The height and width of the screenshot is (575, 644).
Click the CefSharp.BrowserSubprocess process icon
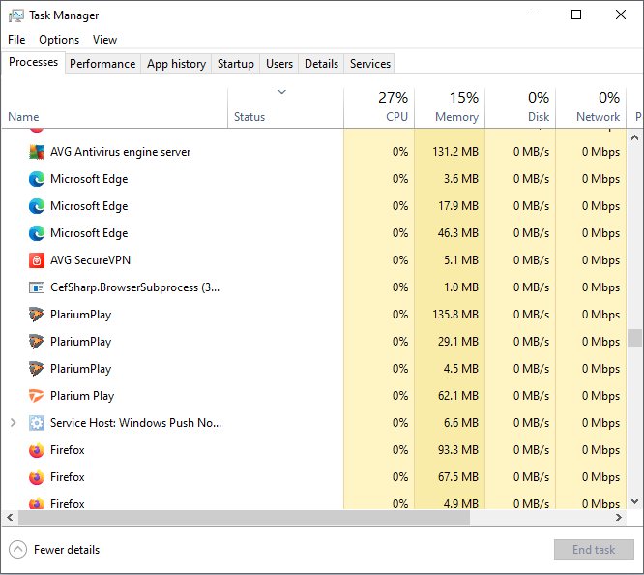tap(37, 287)
